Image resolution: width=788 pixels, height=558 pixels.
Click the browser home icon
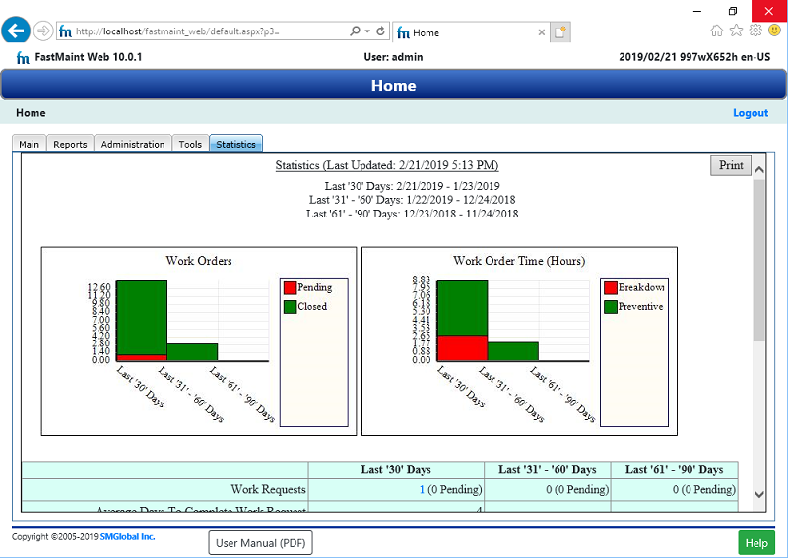(x=717, y=31)
